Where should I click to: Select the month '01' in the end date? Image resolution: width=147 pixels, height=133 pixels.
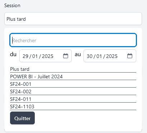(99, 56)
